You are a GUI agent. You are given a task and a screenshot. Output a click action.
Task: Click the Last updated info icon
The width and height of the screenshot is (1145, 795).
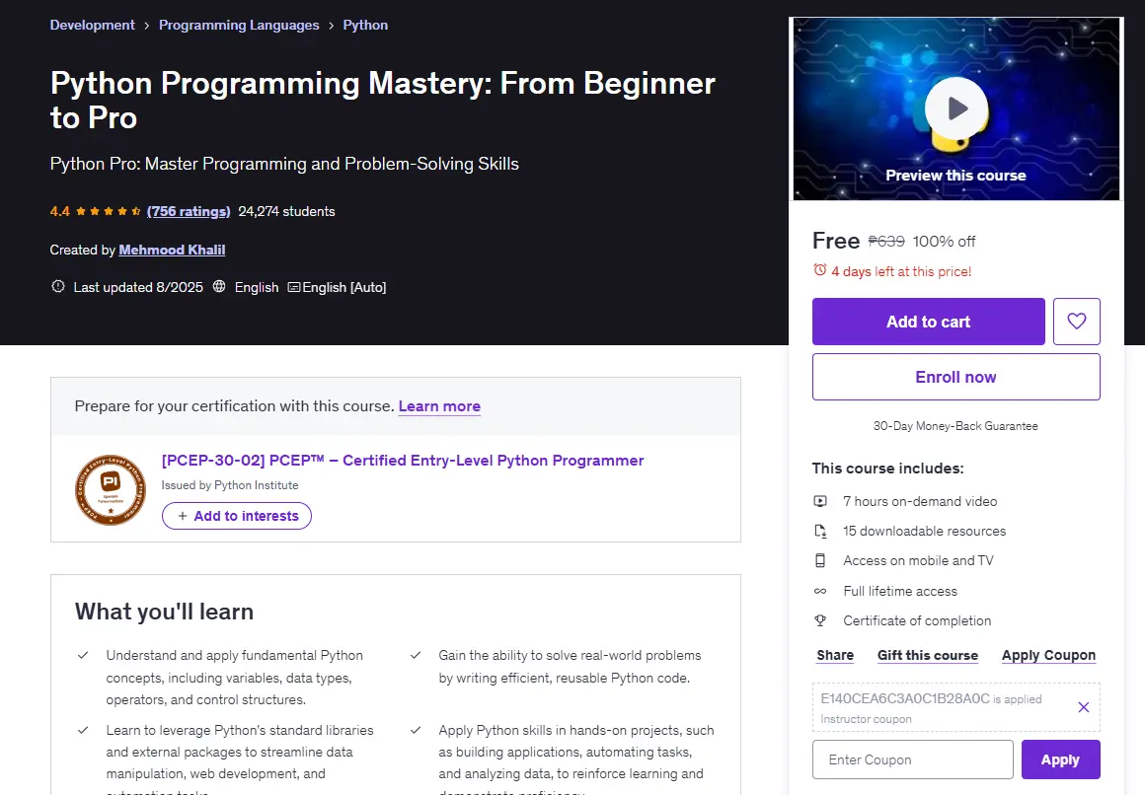click(x=57, y=286)
